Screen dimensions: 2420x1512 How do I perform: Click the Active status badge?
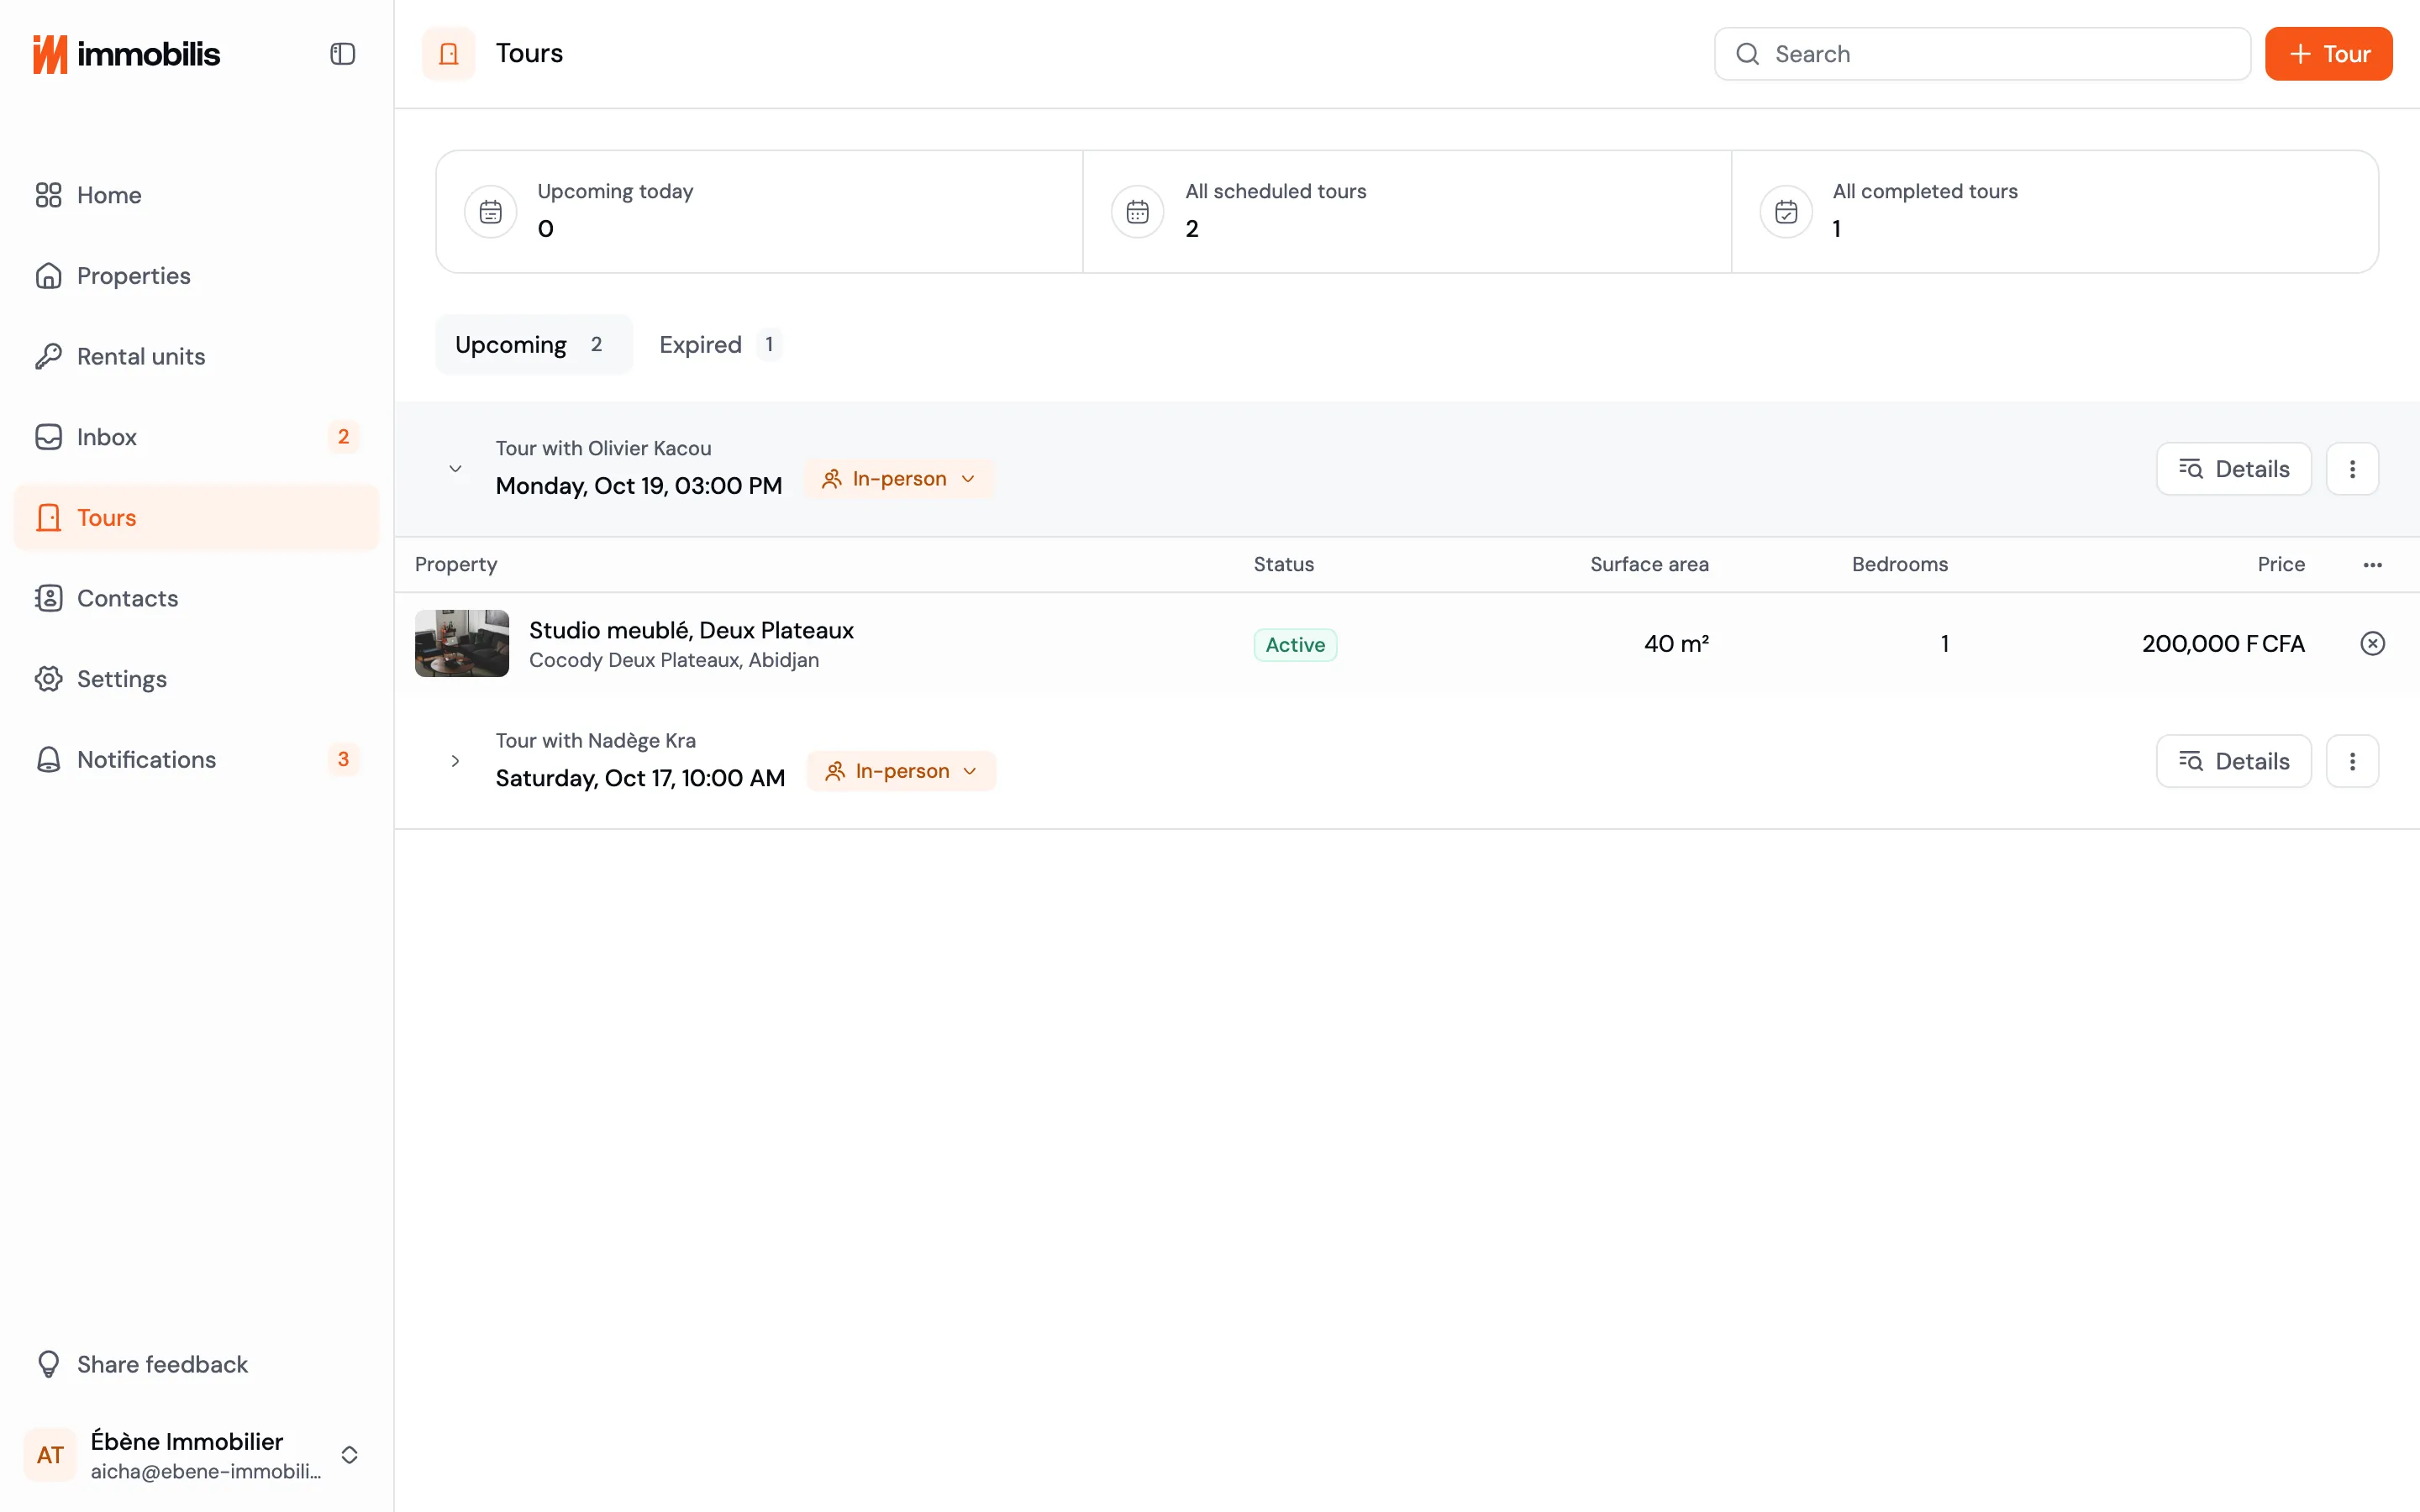[1295, 645]
